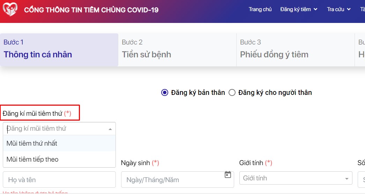Select the Đăng ký cho người thân radio button

(x=232, y=92)
